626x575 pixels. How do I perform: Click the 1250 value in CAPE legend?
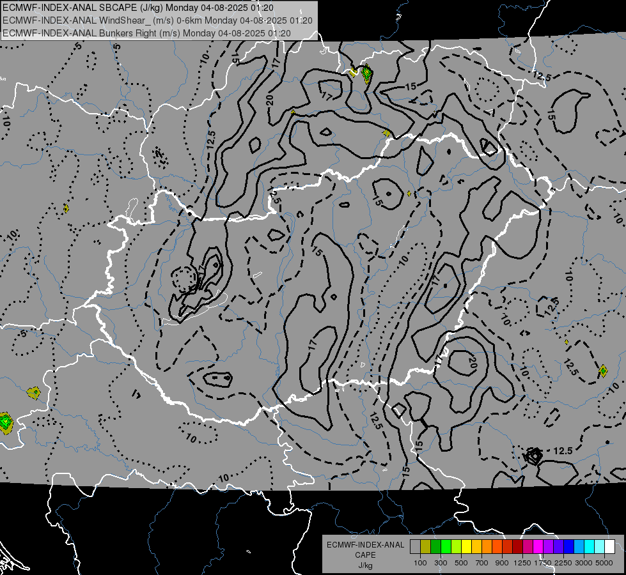coord(522,563)
